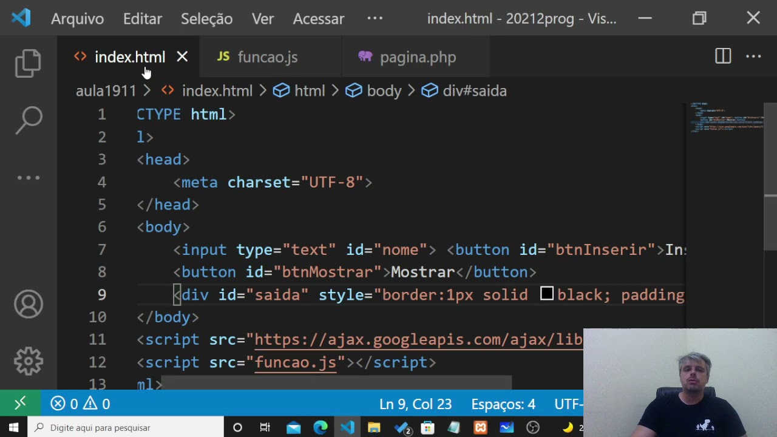Viewport: 777px width, 437px height.
Task: Click index.html in the breadcrumb
Action: [217, 91]
